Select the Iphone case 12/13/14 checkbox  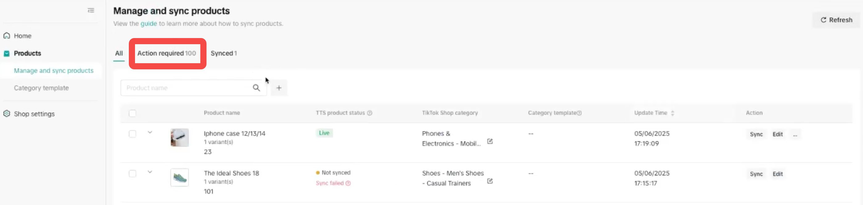pos(133,134)
